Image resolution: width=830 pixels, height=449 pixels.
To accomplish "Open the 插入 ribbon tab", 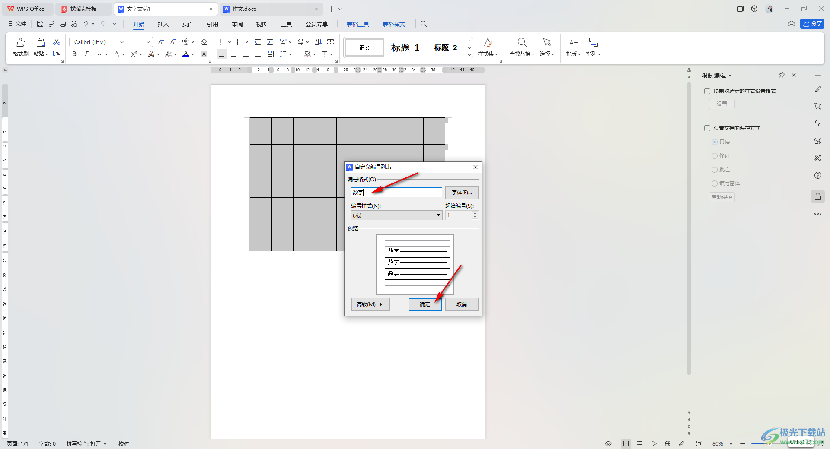I will (x=163, y=24).
